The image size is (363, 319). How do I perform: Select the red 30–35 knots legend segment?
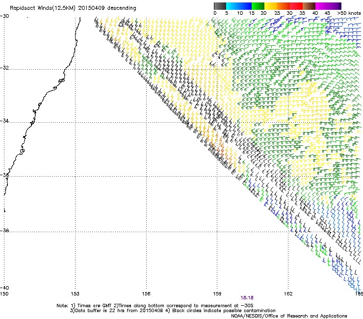click(x=296, y=6)
